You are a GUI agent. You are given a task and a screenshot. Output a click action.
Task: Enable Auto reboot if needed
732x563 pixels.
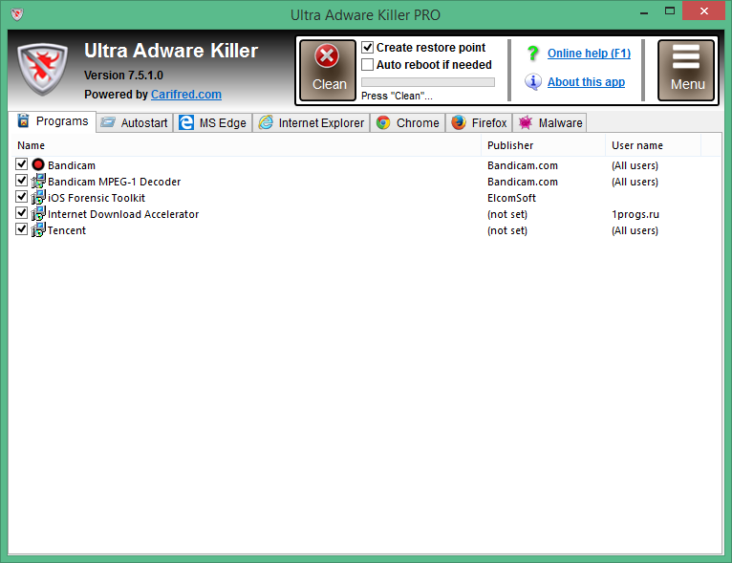coord(368,65)
